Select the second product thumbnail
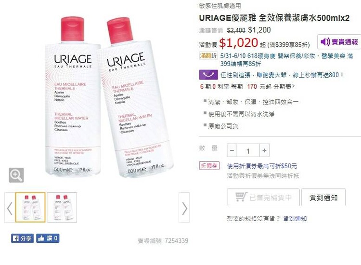 (62, 207)
